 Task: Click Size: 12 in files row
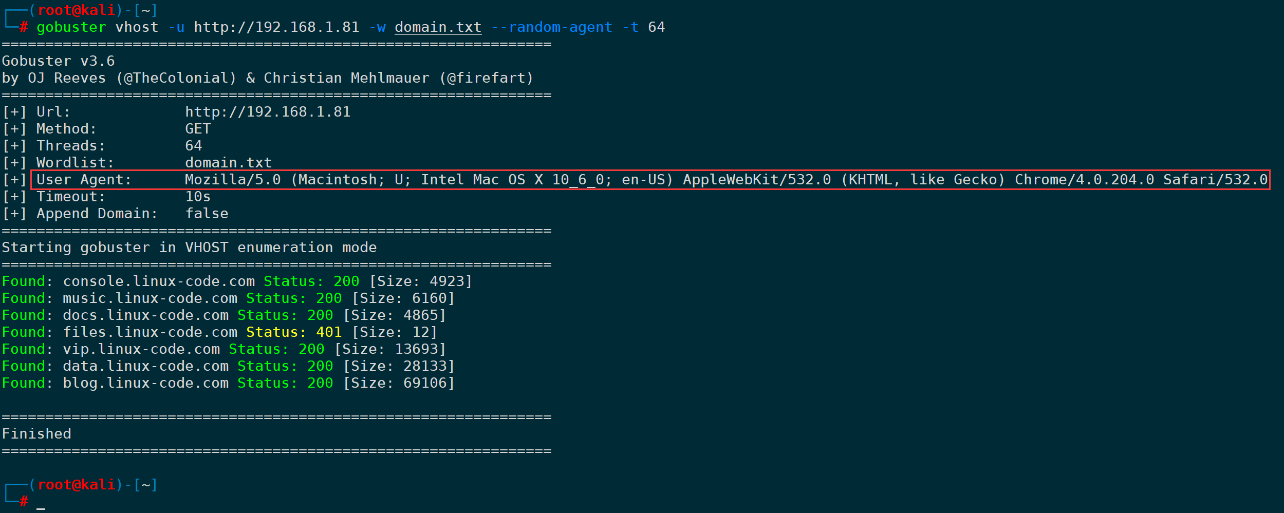tap(394, 332)
